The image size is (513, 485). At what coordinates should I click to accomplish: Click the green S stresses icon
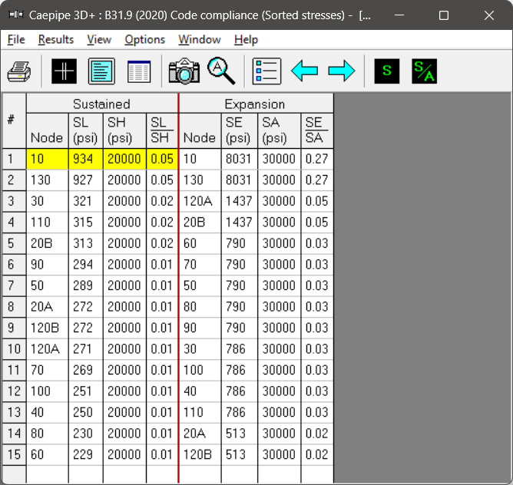pos(386,71)
